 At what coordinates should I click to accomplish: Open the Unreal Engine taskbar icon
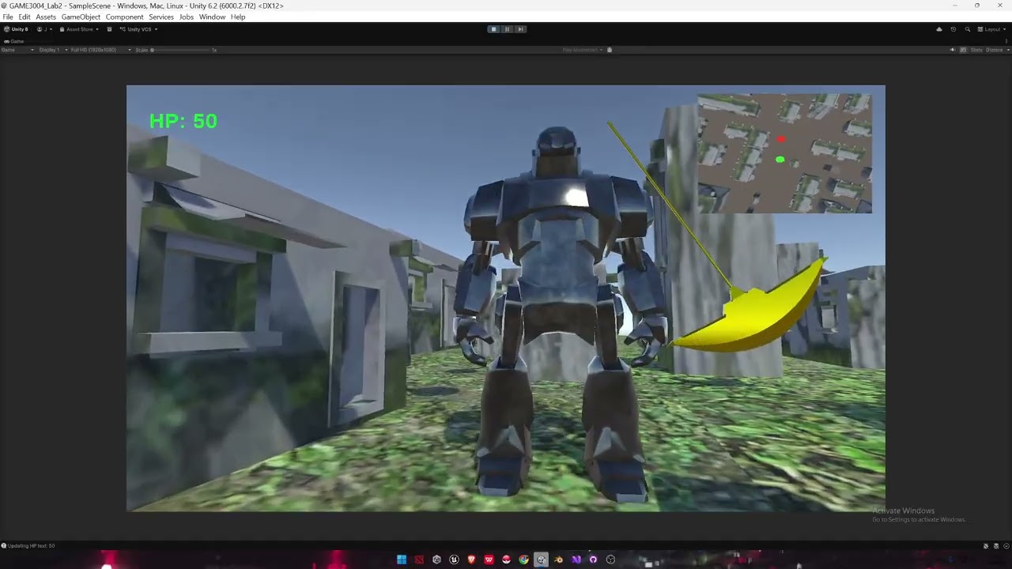coord(454,560)
